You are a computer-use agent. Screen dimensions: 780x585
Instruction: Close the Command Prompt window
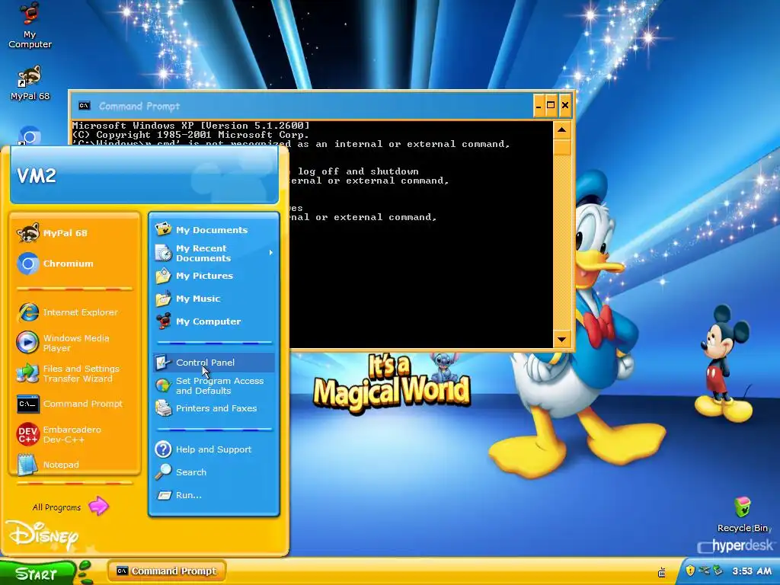click(x=565, y=105)
